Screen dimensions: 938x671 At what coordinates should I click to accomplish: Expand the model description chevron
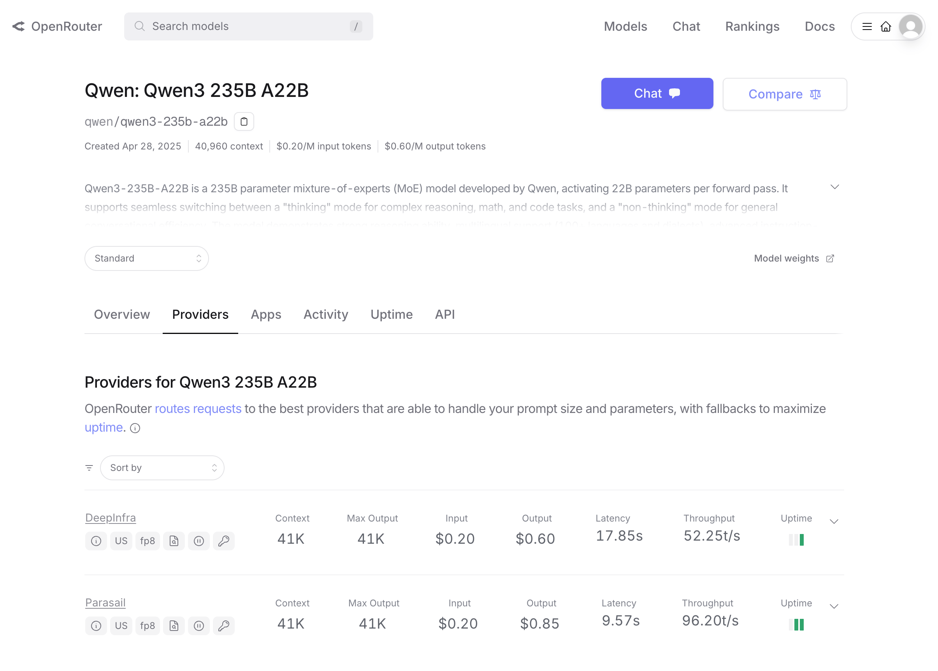click(x=834, y=187)
